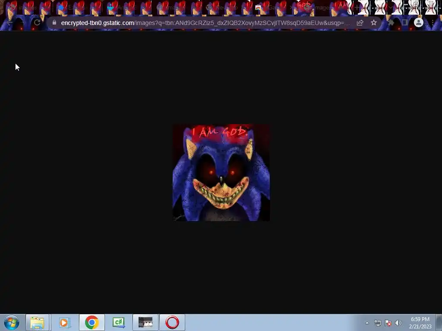Open the C# application taskbar icon

(119, 322)
